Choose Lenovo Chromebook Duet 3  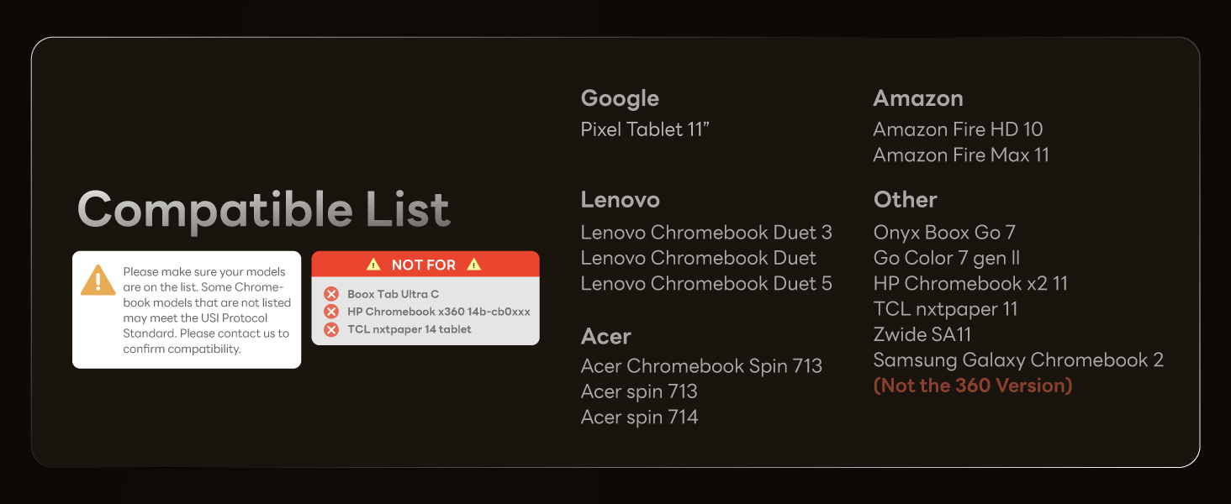coord(706,232)
